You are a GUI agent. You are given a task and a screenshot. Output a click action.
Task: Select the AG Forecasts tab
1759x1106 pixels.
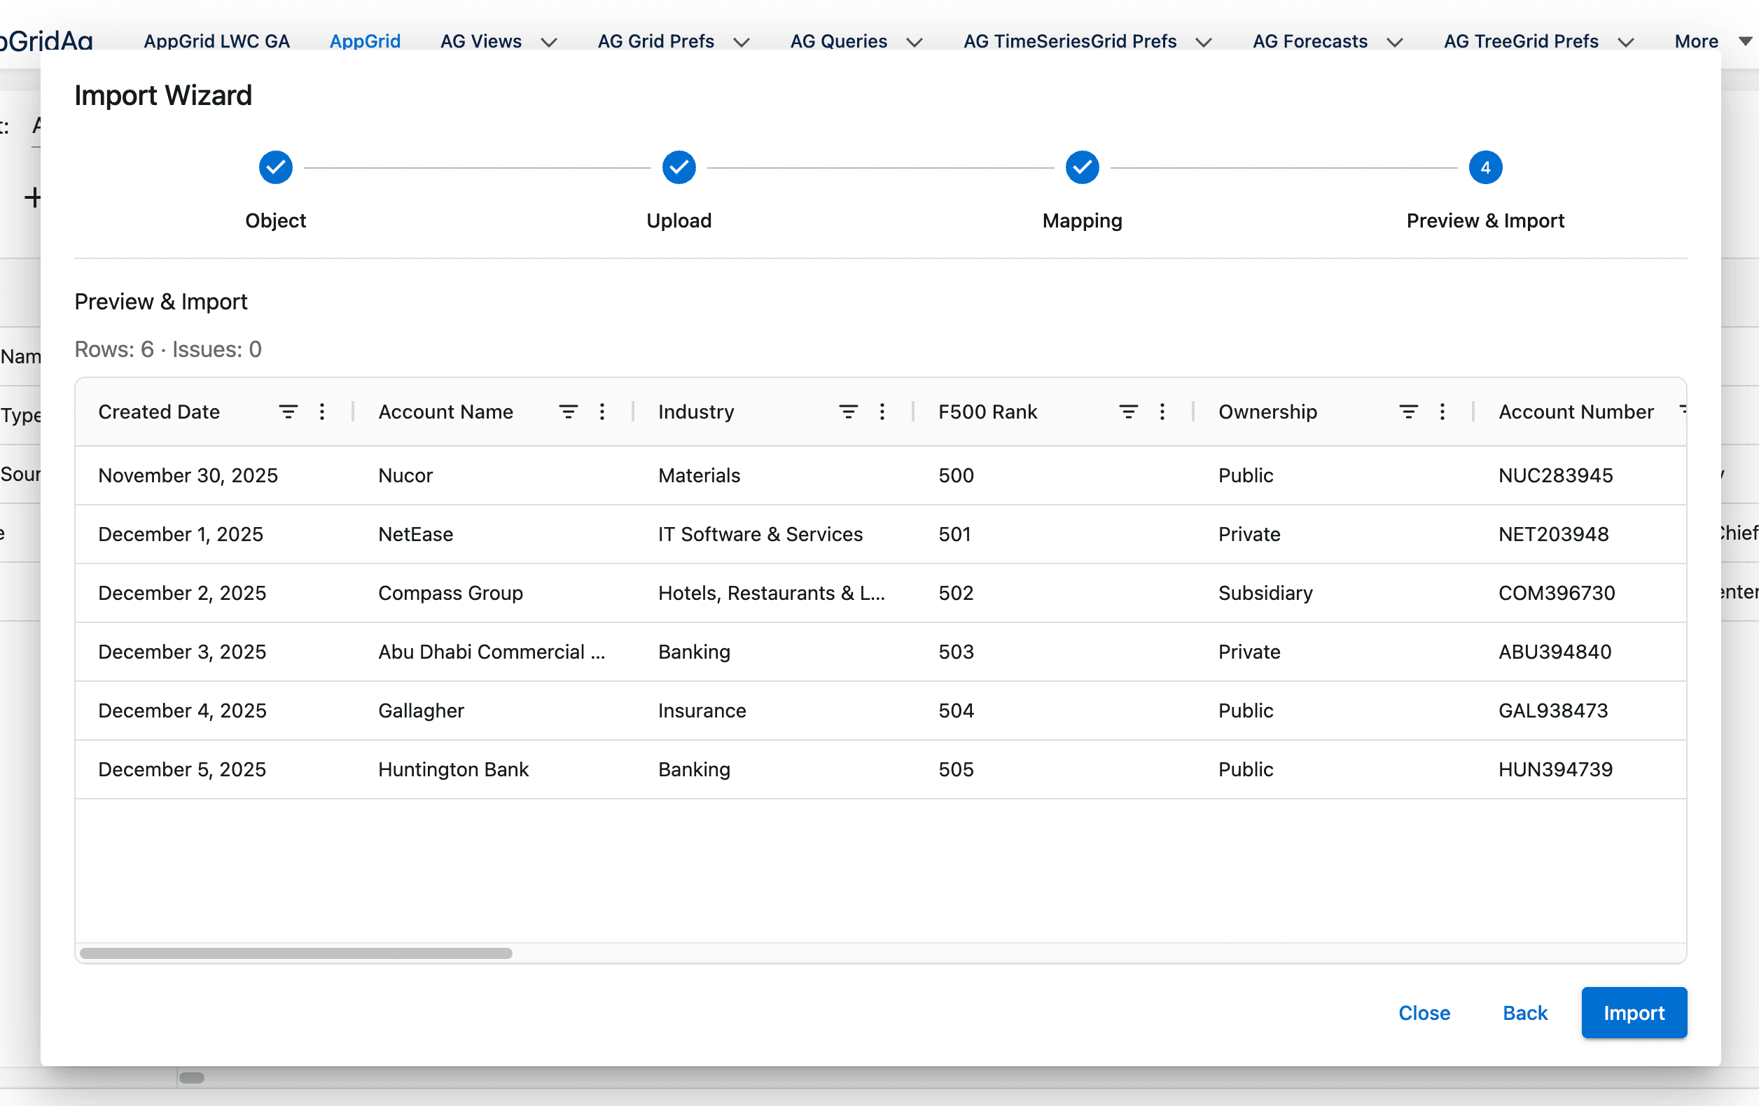(x=1309, y=41)
